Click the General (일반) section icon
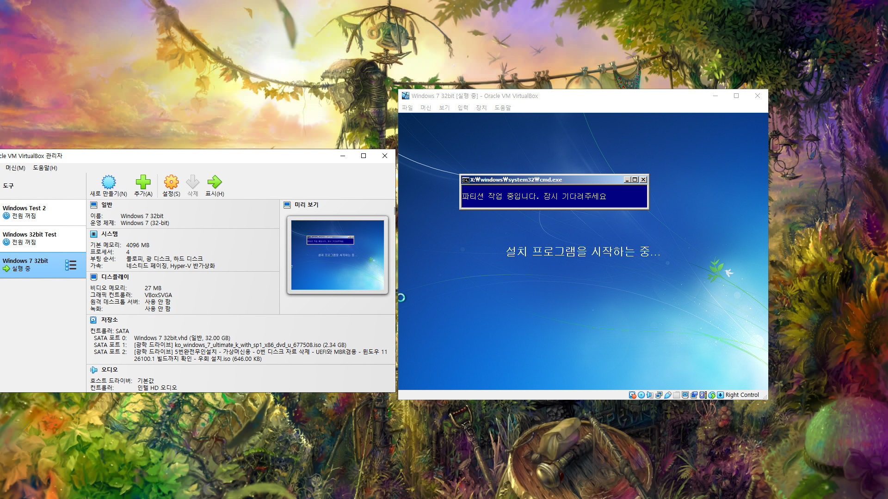The image size is (888, 499). pyautogui.click(x=93, y=205)
